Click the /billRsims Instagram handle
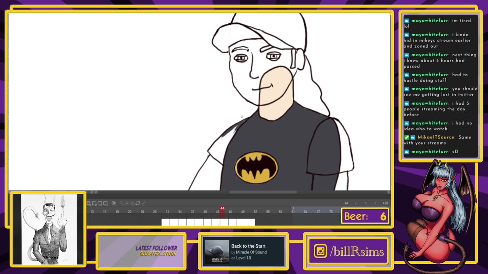Viewport: 488px width, 274px height. click(357, 252)
